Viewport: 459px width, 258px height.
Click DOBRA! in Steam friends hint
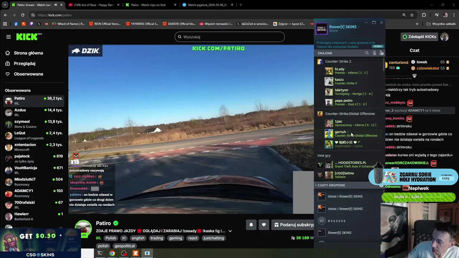(x=378, y=46)
